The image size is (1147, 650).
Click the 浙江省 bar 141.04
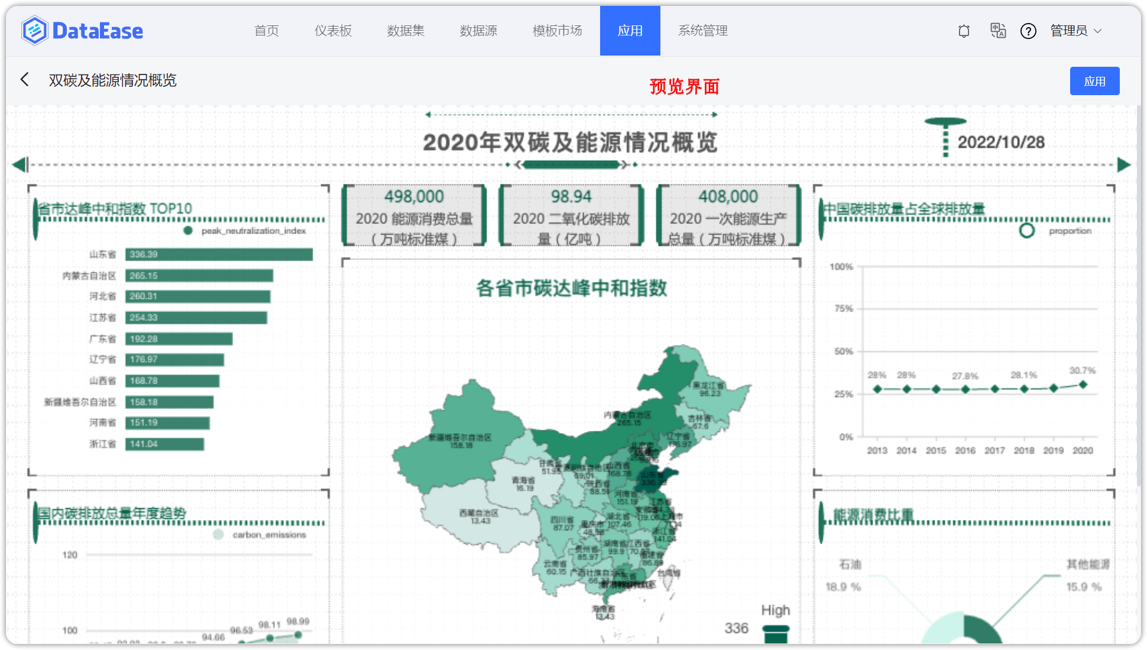164,444
